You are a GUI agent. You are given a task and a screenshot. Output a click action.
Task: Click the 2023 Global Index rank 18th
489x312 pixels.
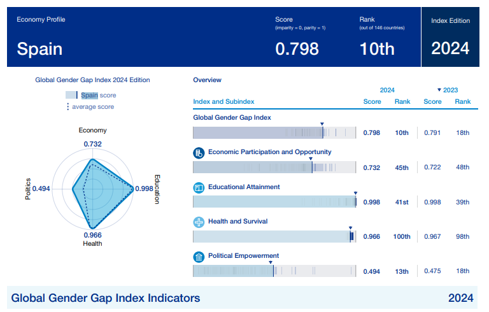click(x=462, y=133)
